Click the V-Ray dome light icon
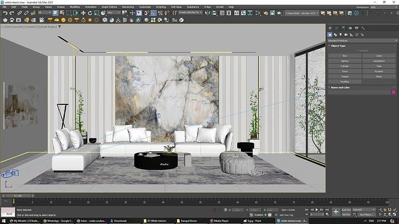The image size is (399, 224). pyautogui.click(x=57, y=20)
